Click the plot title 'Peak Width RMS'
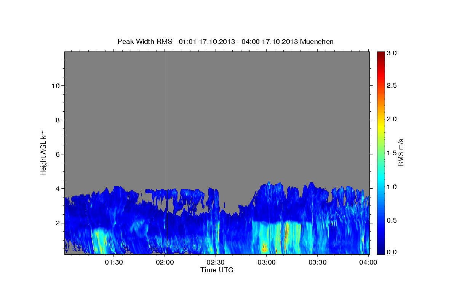This screenshot has width=457, height=305. tap(145, 41)
